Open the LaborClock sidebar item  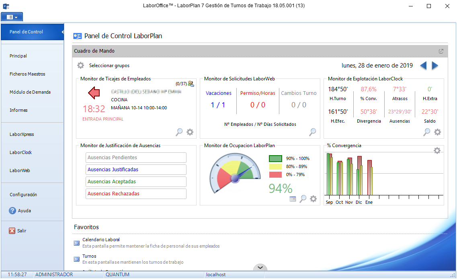tap(20, 152)
